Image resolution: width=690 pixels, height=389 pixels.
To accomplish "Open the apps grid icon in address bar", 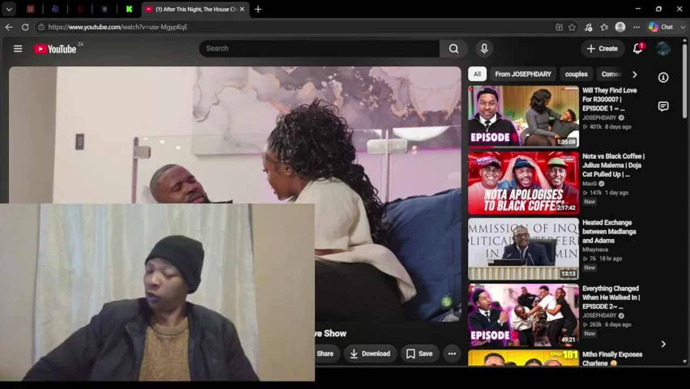I will tap(559, 27).
